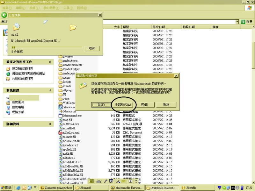The height and width of the screenshot is (191, 255).
Task: Click the IME keyboard icon in language bar
Action: point(98,181)
